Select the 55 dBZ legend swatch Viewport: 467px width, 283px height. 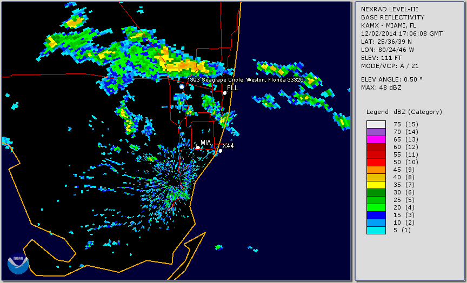[376, 155]
